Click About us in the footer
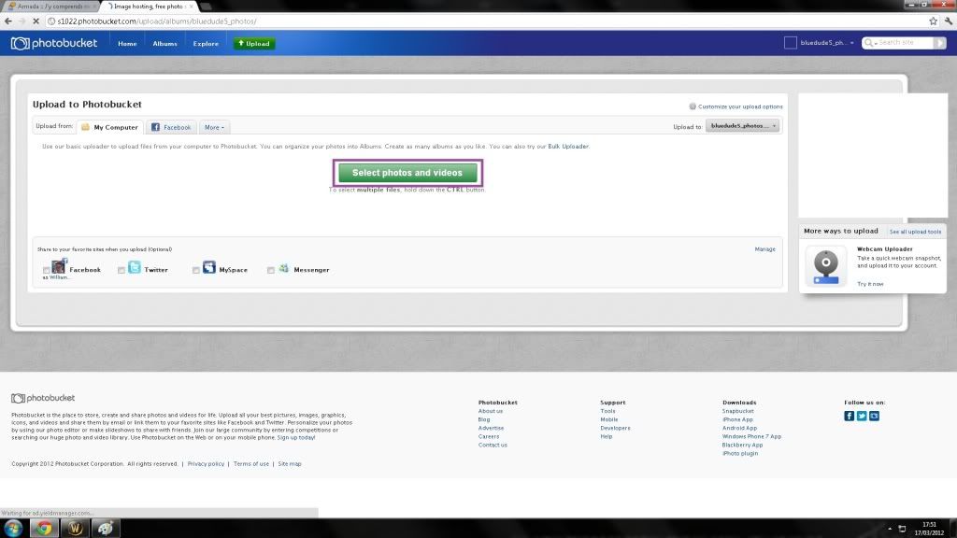Screen dimensions: 957x538 tap(491, 411)
